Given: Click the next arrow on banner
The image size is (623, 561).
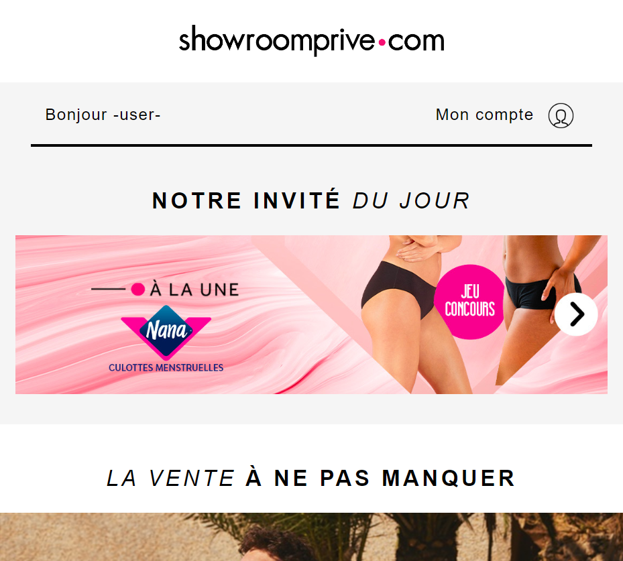Looking at the screenshot, I should click(576, 314).
